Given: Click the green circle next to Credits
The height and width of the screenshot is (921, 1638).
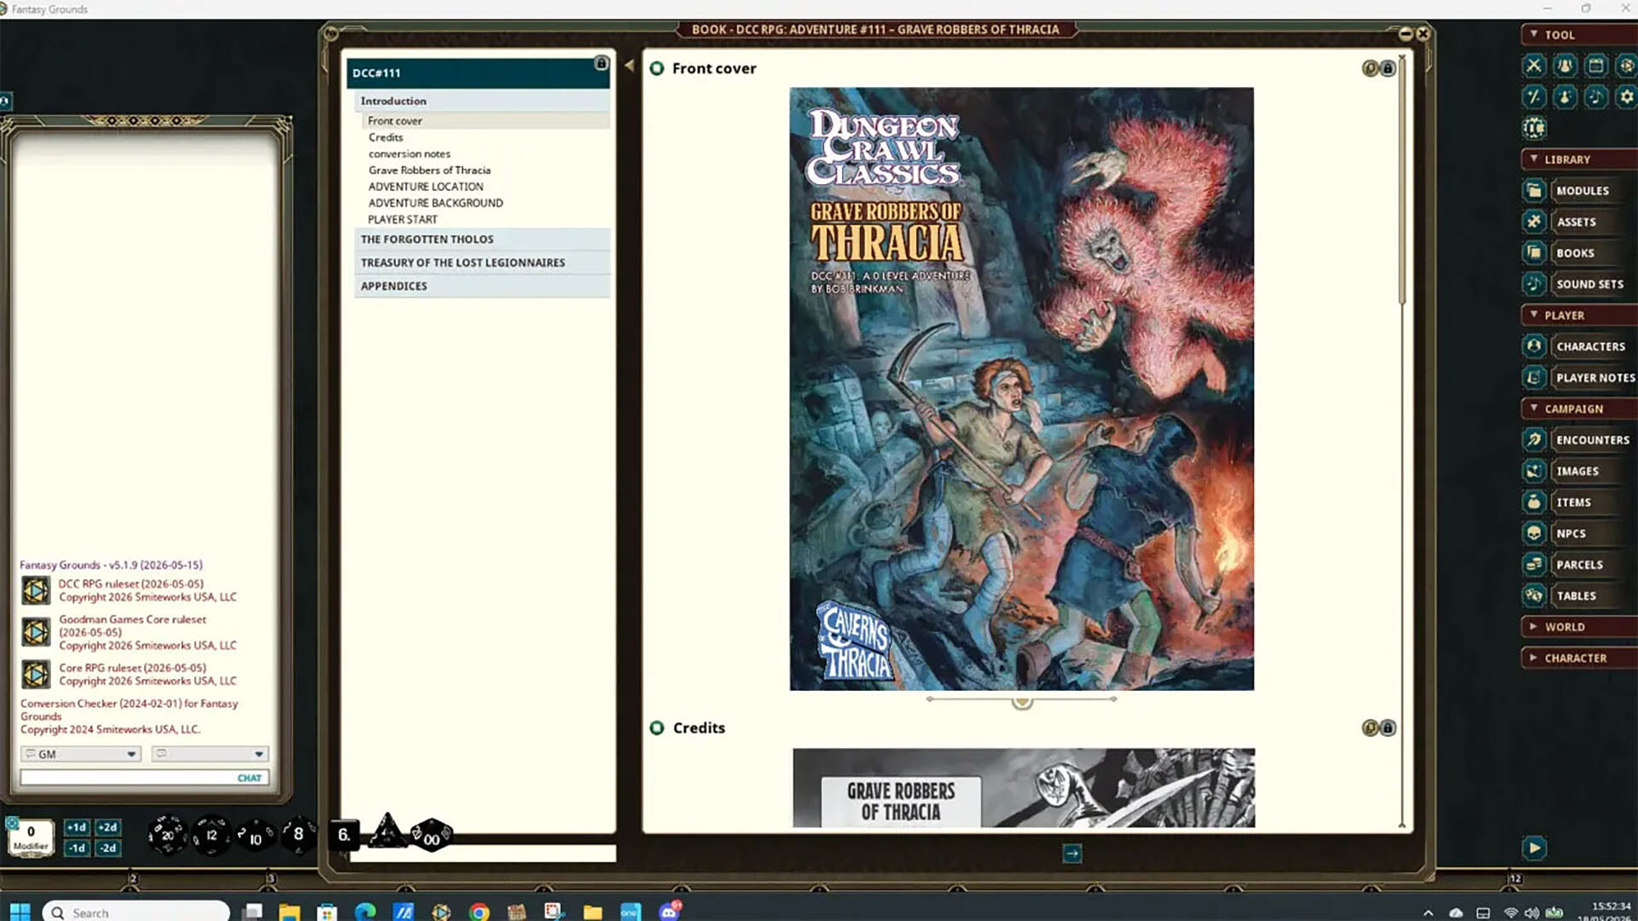Looking at the screenshot, I should (x=657, y=727).
